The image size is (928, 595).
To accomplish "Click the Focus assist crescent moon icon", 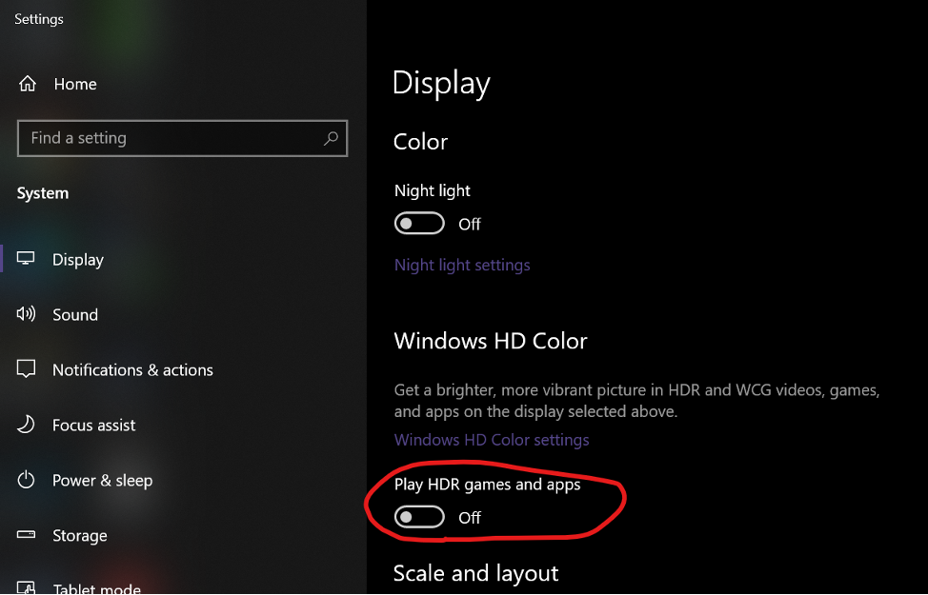I will (26, 425).
